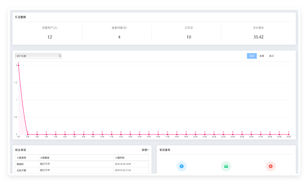
Task: Click the 合计流水 value 35.42
Action: (x=258, y=37)
